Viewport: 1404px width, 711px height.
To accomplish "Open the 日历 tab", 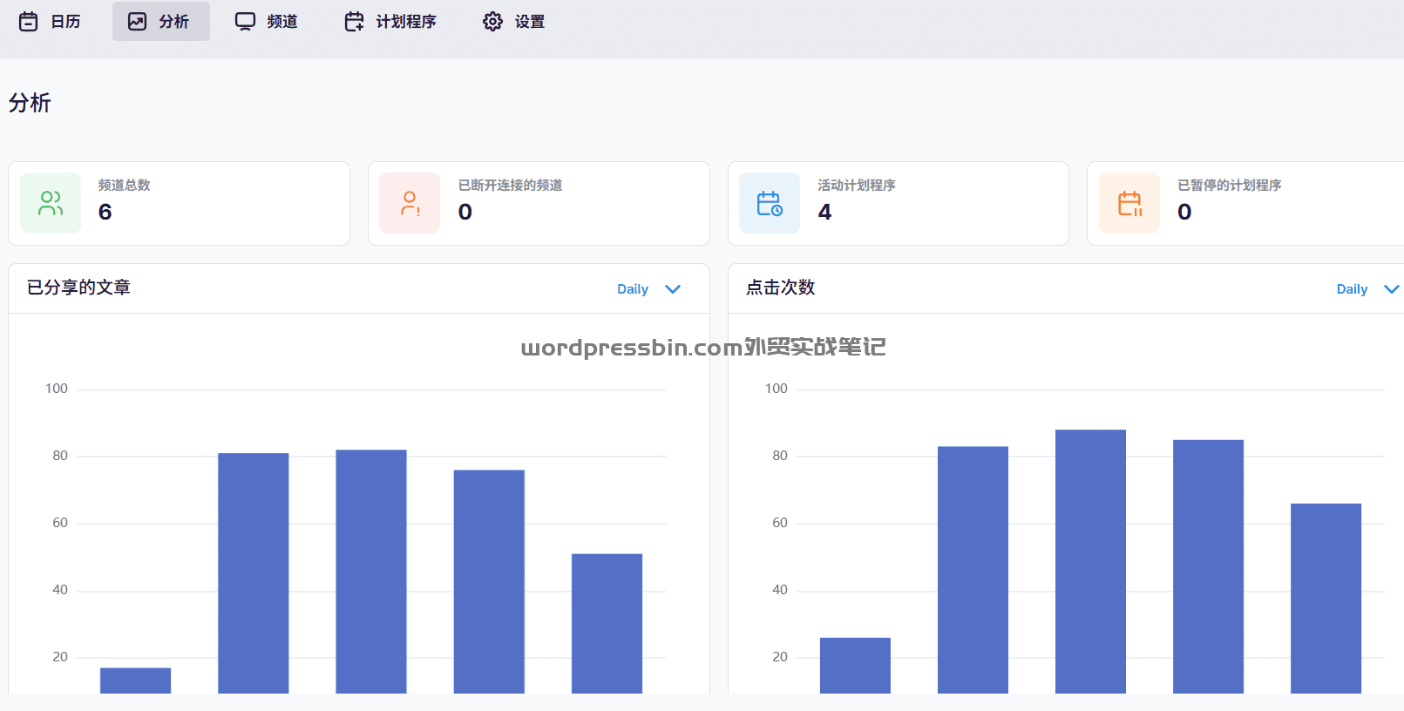I will (65, 22).
